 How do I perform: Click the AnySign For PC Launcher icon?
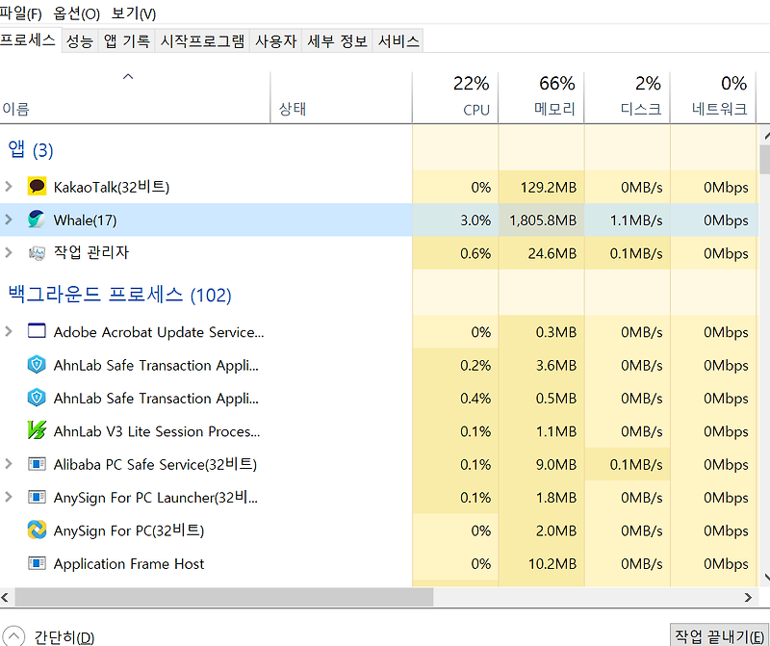(37, 497)
